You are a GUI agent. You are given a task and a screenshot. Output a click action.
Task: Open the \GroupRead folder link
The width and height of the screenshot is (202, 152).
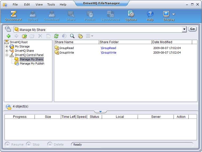tap(108, 48)
